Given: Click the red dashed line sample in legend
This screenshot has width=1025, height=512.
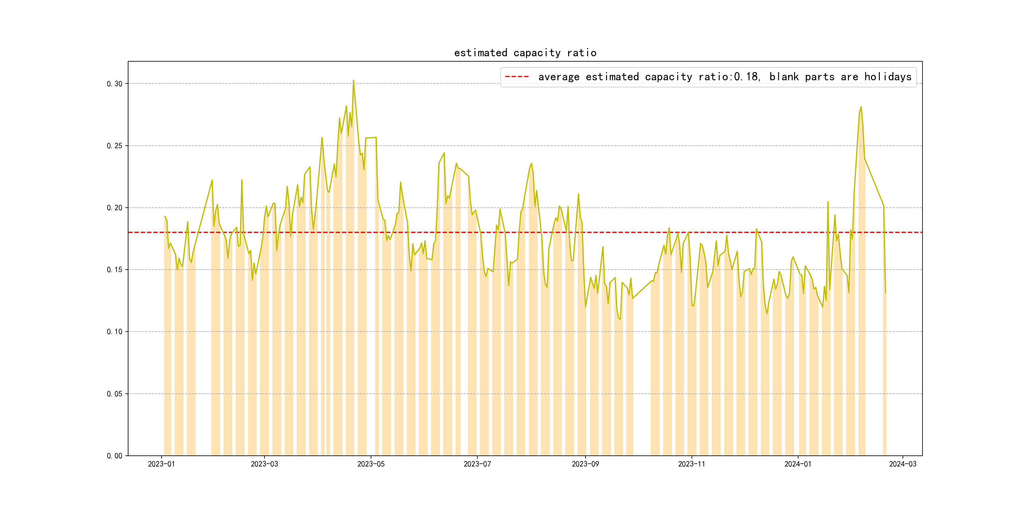Looking at the screenshot, I should [x=517, y=77].
